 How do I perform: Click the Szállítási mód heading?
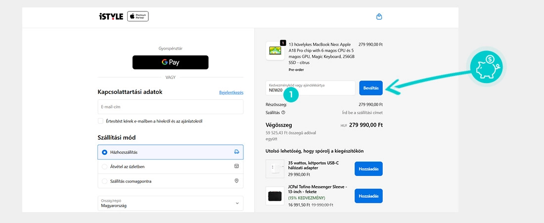pos(117,137)
